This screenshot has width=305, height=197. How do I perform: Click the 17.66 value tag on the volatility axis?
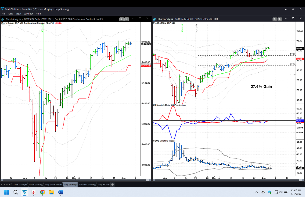(299, 168)
